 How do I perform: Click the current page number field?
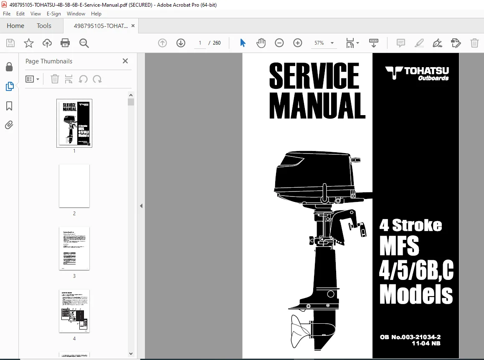coord(200,43)
